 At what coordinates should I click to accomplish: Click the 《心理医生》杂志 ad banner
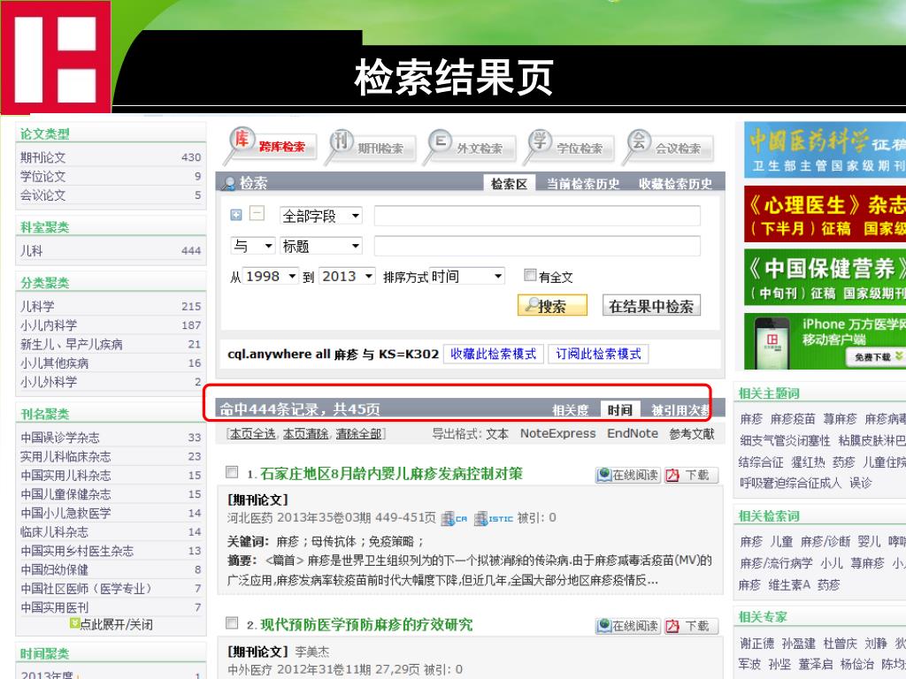pos(825,214)
